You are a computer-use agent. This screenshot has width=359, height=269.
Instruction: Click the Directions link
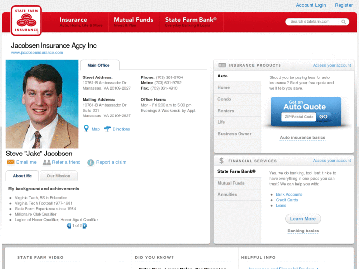click(x=121, y=129)
